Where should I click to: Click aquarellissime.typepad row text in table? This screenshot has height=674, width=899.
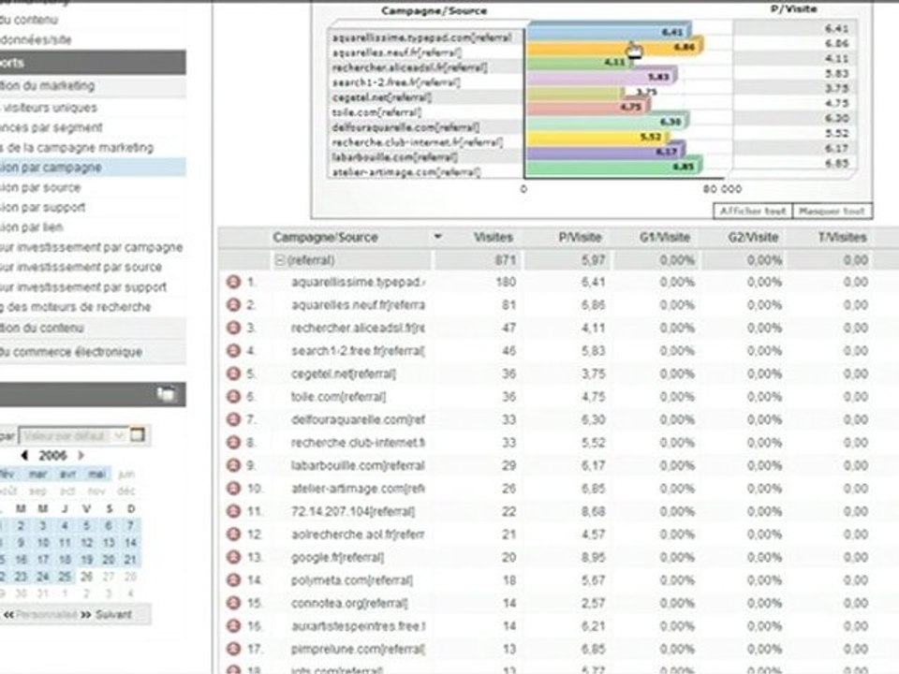click(359, 282)
